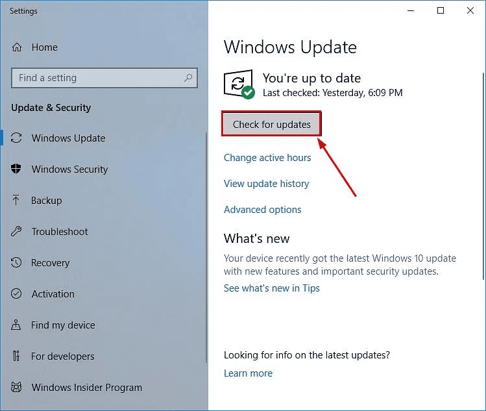Open See what's new in Tips

[271, 288]
